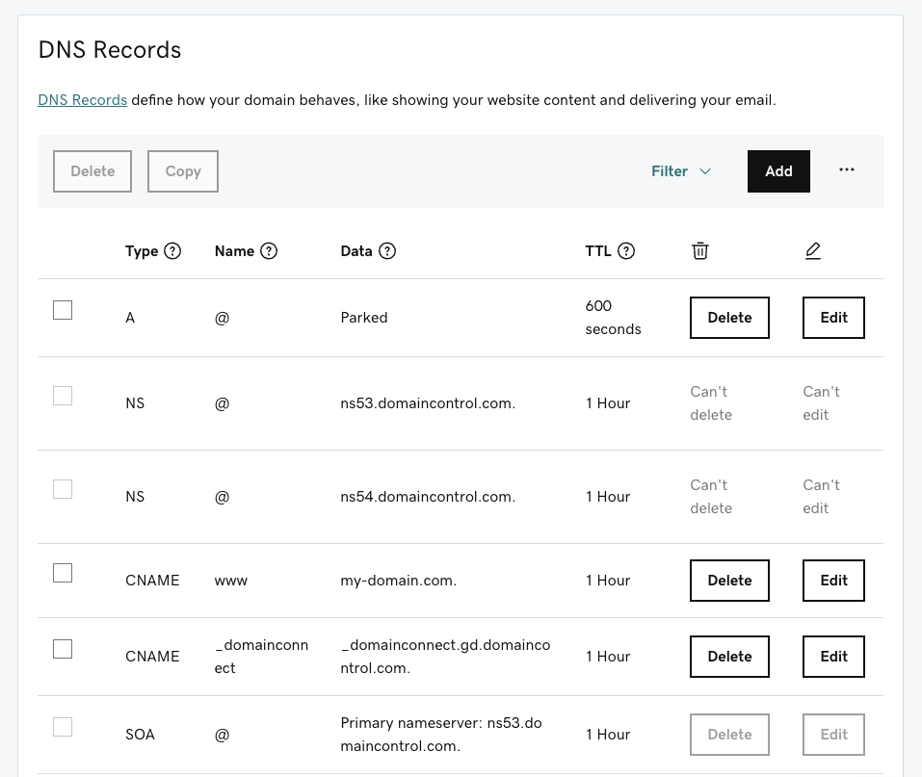
Task: Click the bulk Delete toolbar button
Action: tap(92, 171)
